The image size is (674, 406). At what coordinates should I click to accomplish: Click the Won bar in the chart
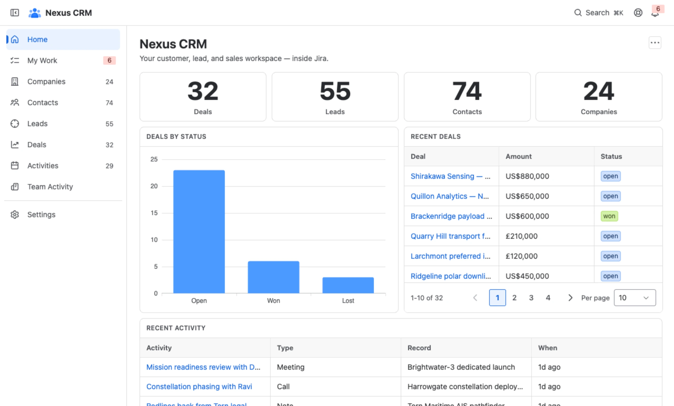274,277
